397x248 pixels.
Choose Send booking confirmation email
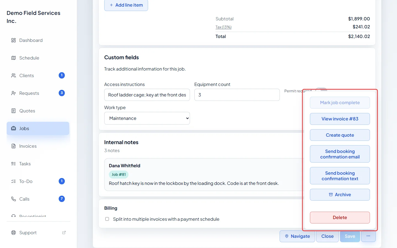coord(340,154)
